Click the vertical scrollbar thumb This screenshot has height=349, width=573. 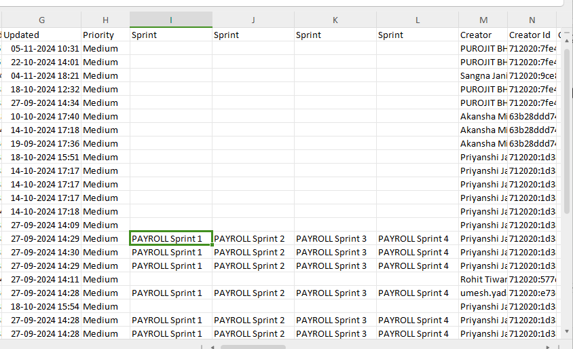click(567, 130)
